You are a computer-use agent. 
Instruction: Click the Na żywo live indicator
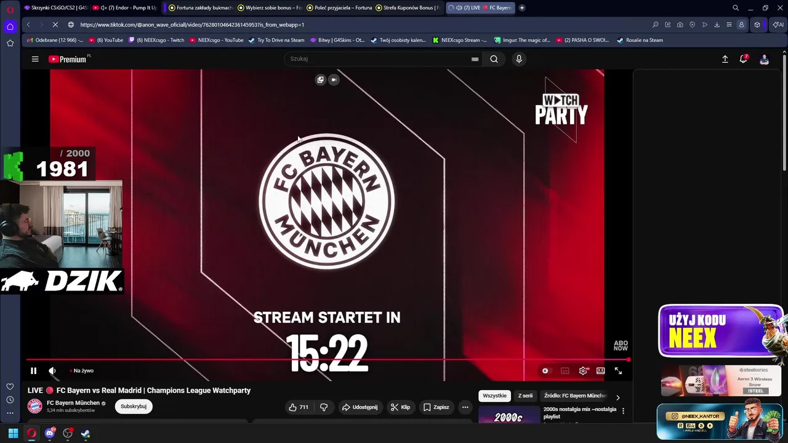click(x=82, y=371)
